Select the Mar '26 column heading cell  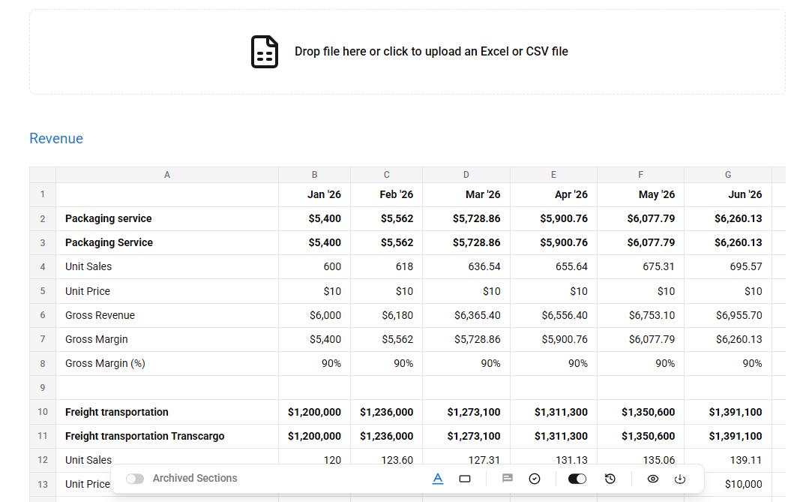click(466, 194)
